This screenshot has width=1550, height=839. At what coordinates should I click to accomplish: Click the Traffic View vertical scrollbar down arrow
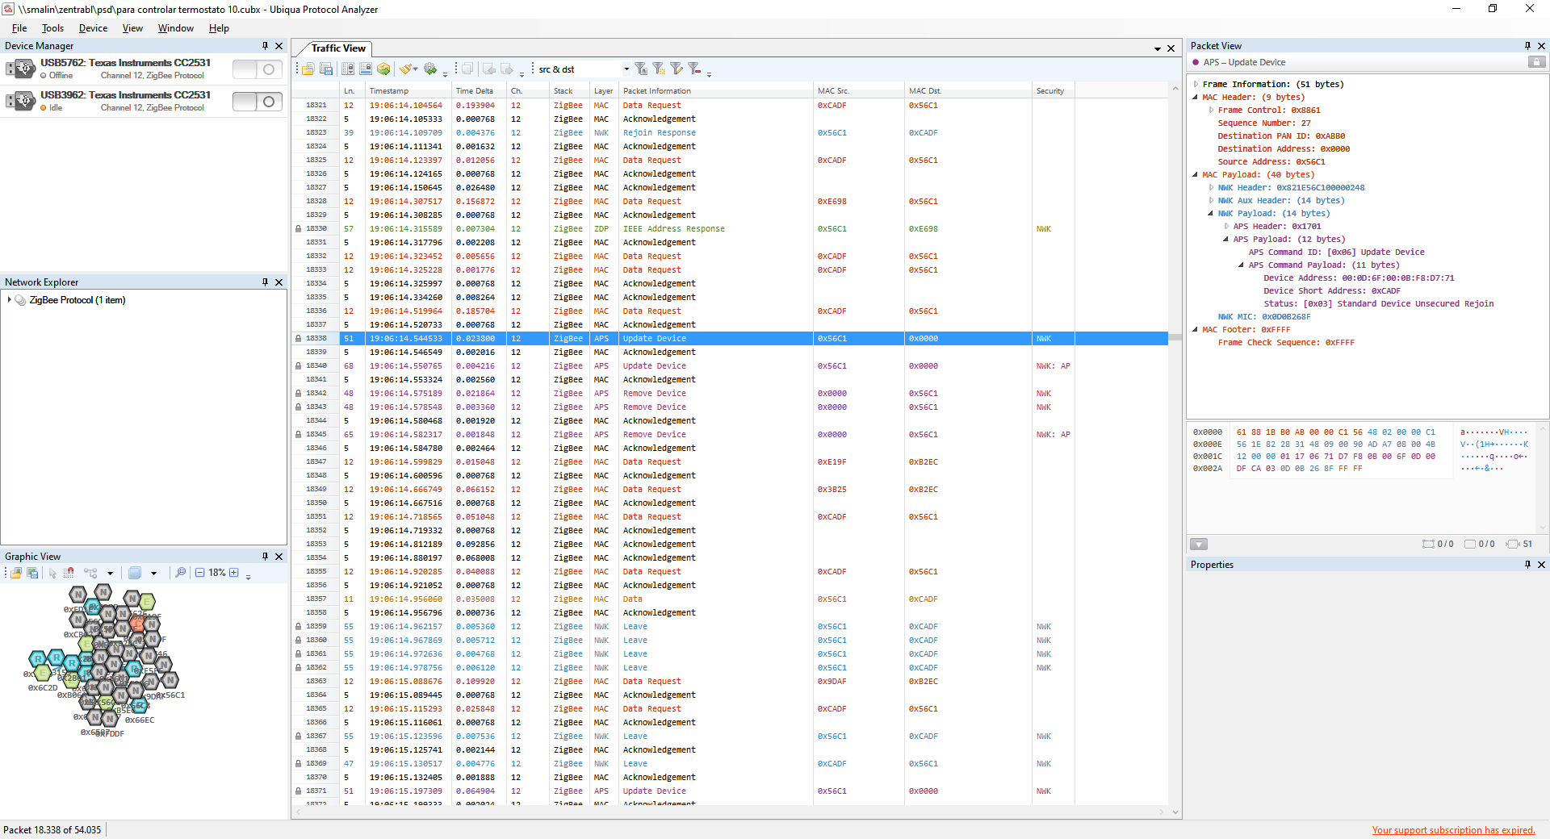1175,812
